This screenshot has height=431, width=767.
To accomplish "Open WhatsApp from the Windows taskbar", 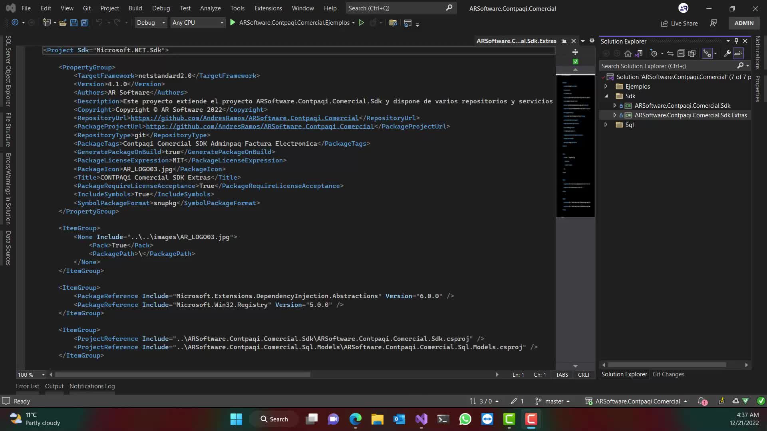I will coord(465,419).
